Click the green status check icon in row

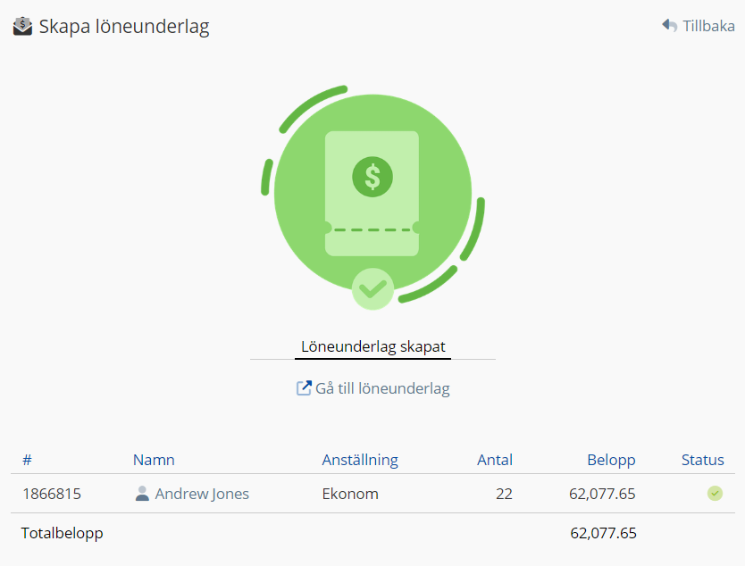coord(715,494)
